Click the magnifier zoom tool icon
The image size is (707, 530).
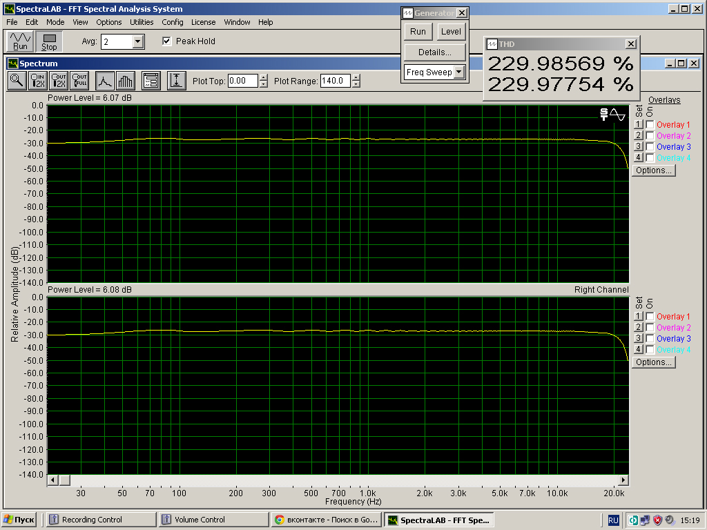click(17, 81)
